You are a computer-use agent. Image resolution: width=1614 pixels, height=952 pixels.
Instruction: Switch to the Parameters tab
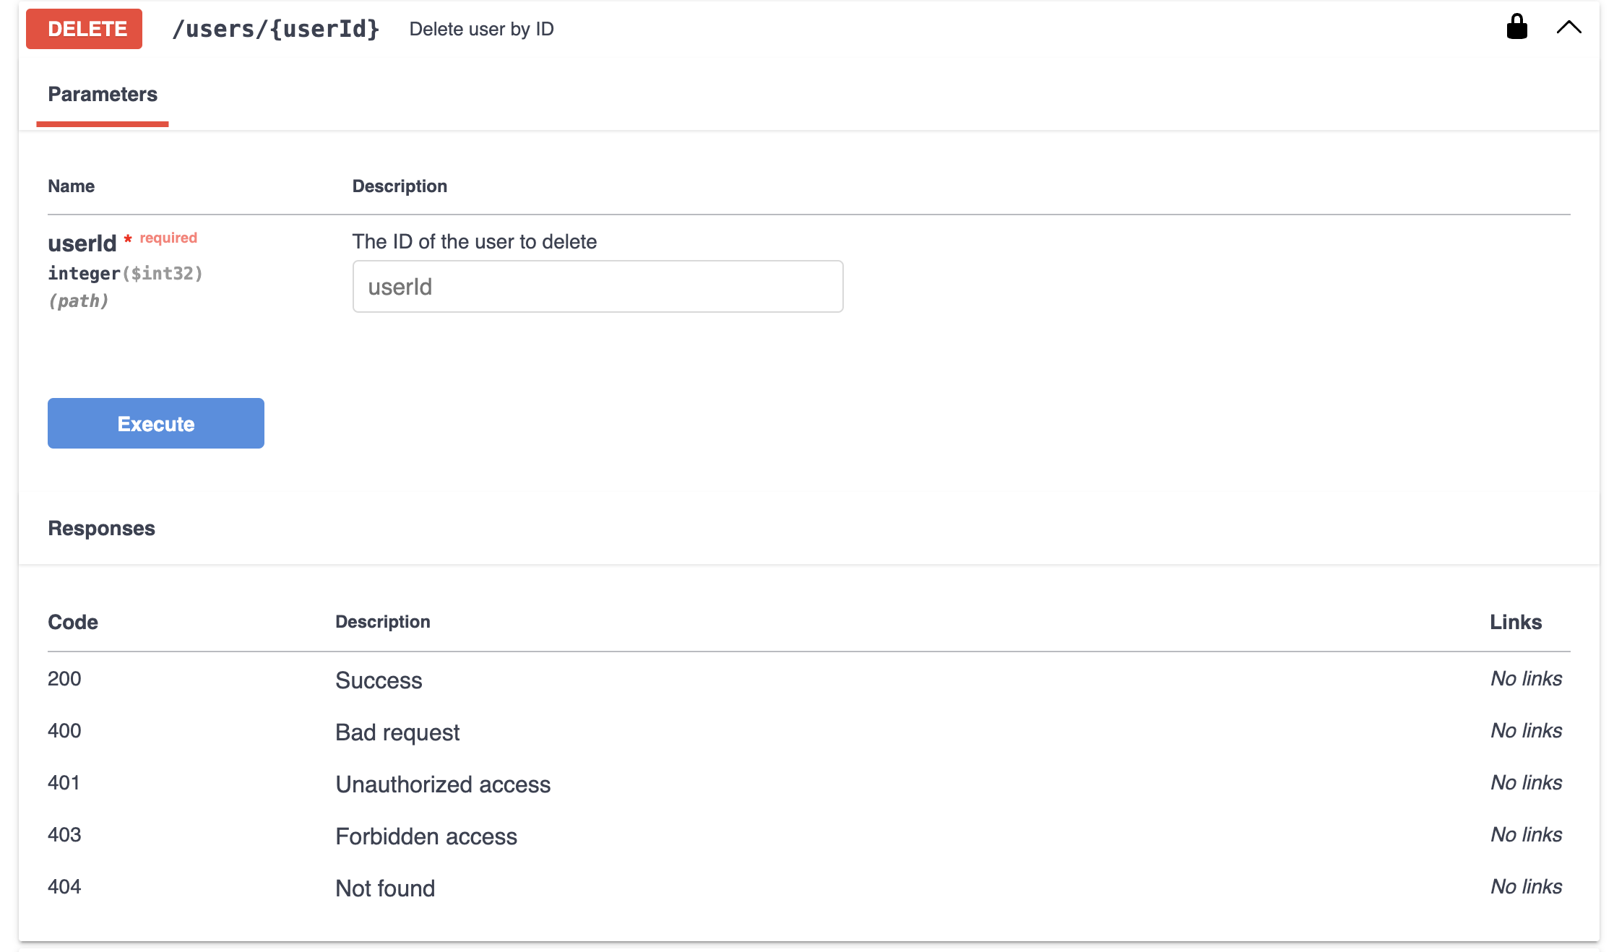[102, 94]
